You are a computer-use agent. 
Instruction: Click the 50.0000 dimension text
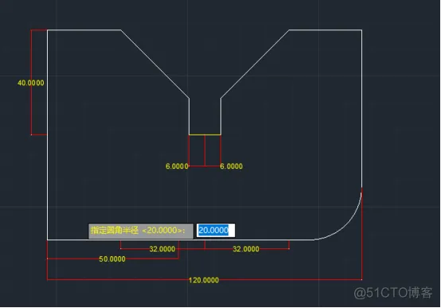coord(112,259)
